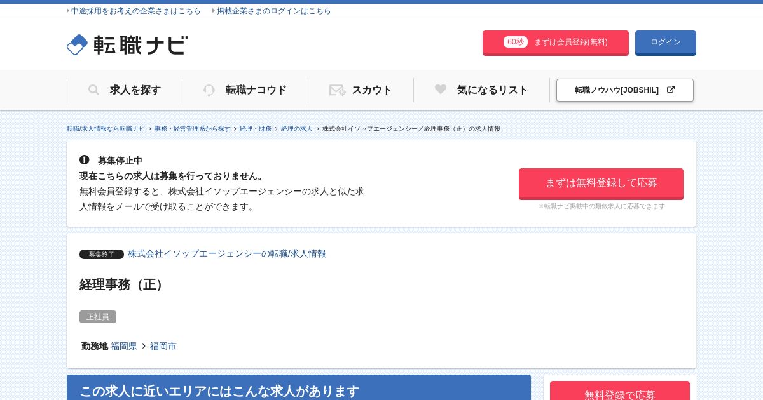
Task: Open 掲載企業さまのログインはこちら link
Action: tap(273, 11)
